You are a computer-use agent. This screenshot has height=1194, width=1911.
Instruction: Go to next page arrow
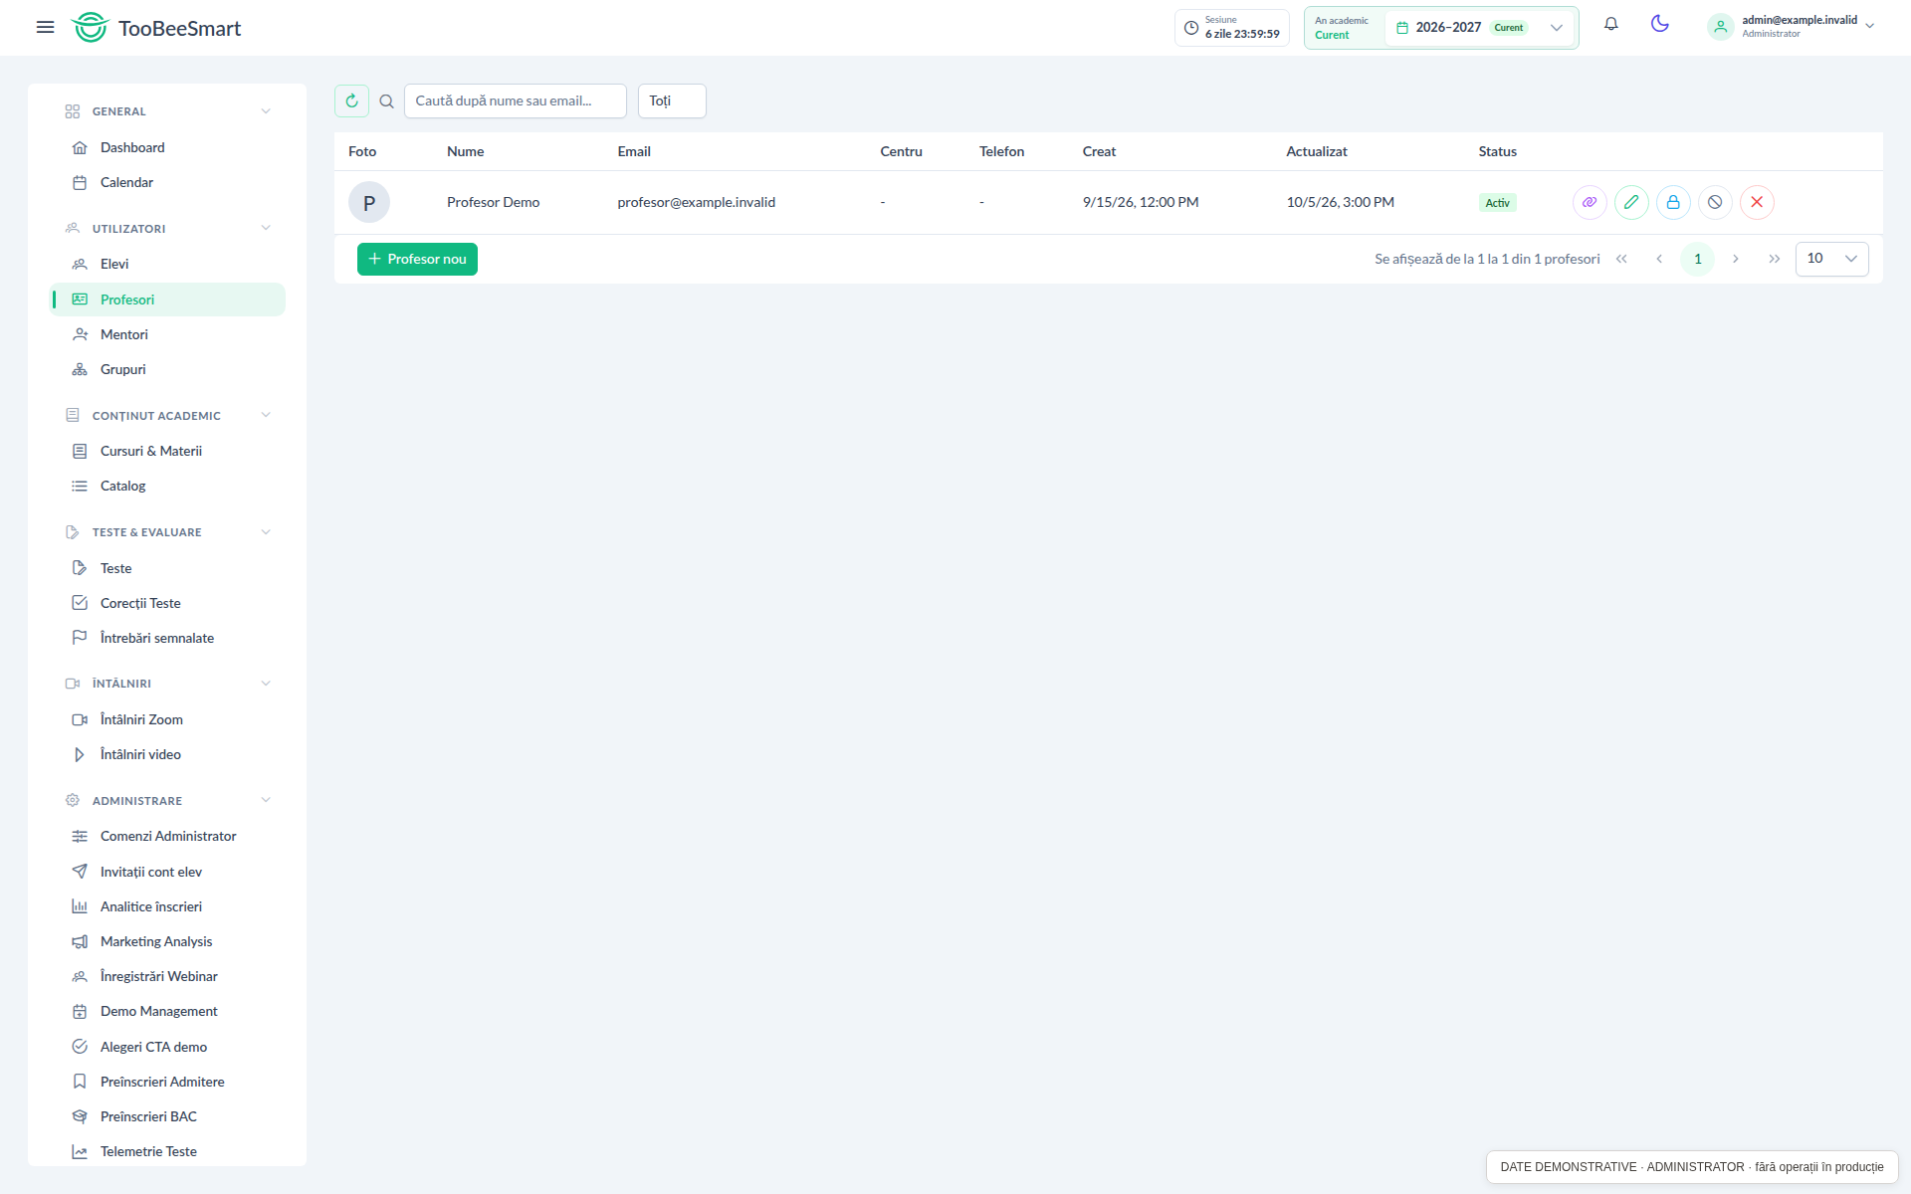pyautogui.click(x=1736, y=259)
